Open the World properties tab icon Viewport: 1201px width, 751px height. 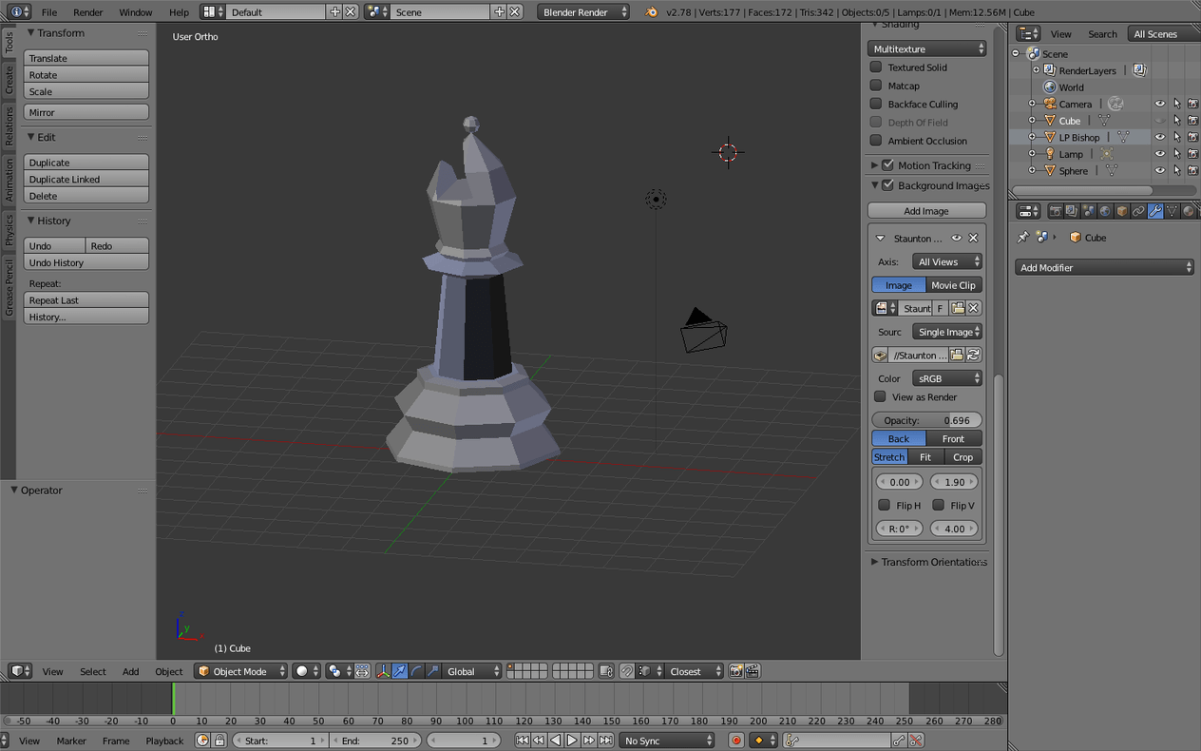click(x=1105, y=211)
